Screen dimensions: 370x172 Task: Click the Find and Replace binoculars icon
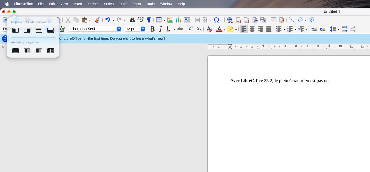point(132,20)
